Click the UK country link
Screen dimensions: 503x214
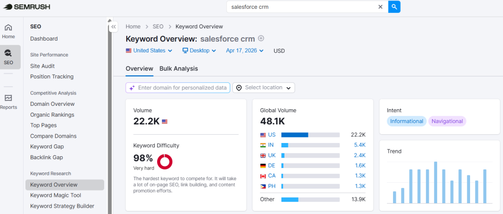click(272, 155)
